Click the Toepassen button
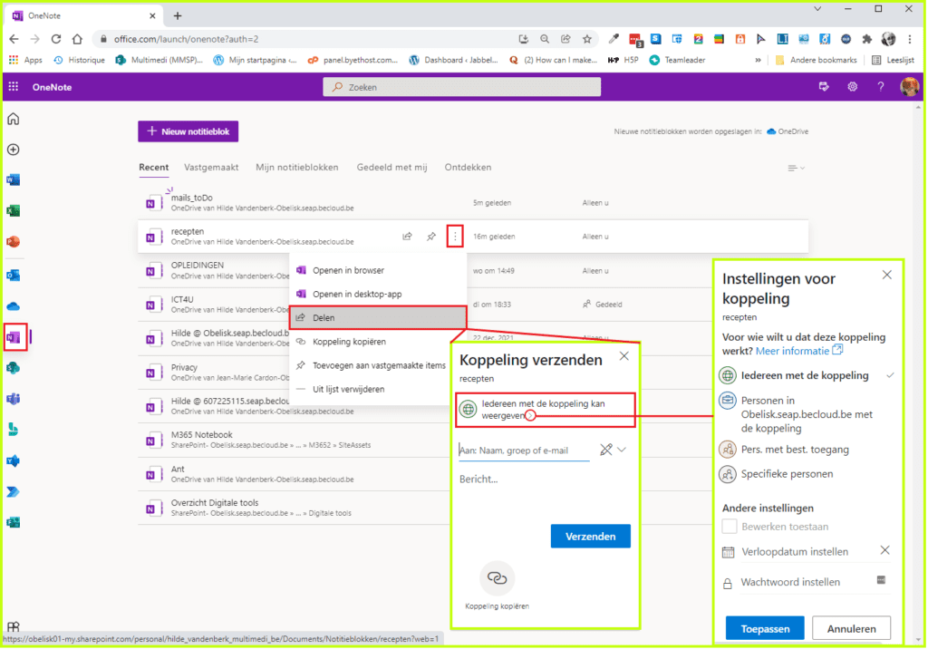 click(765, 628)
